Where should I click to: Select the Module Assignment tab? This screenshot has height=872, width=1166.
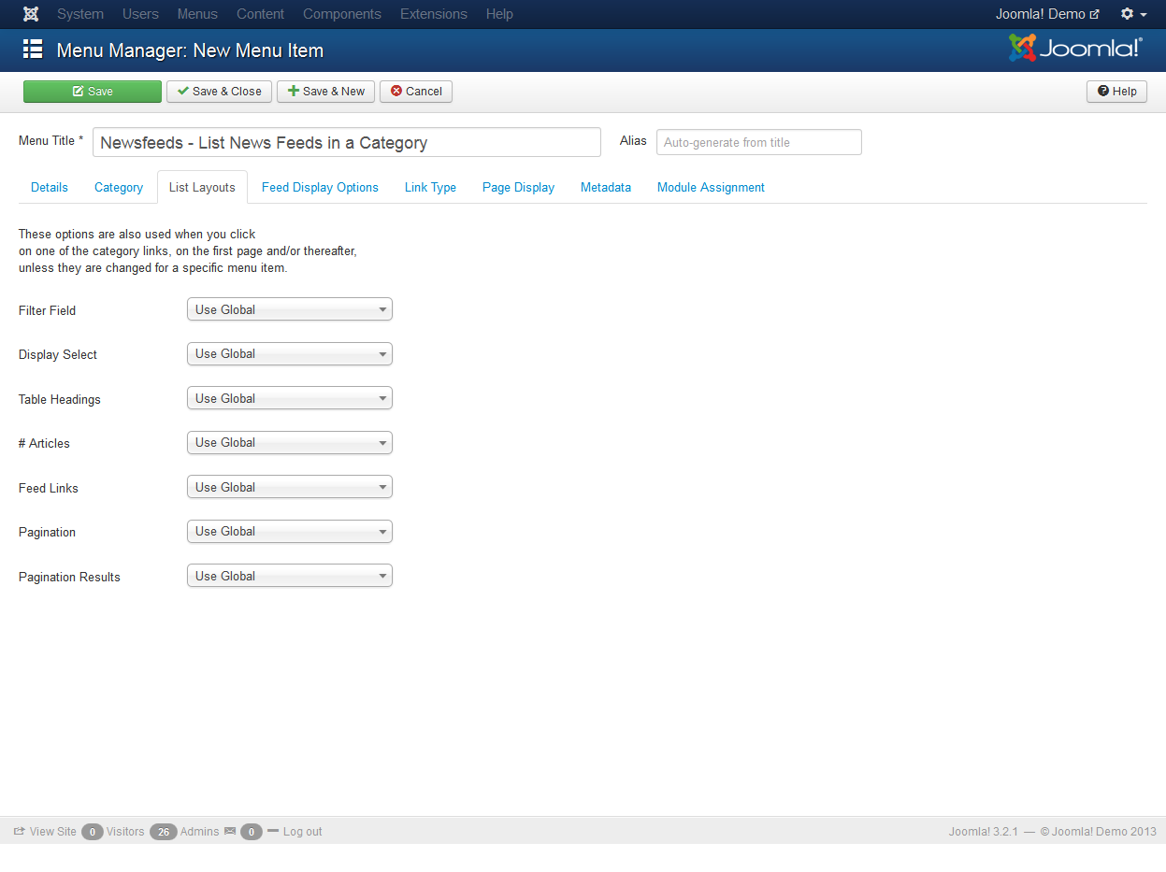pyautogui.click(x=711, y=188)
